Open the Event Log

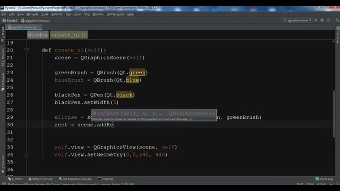[x=324, y=179]
